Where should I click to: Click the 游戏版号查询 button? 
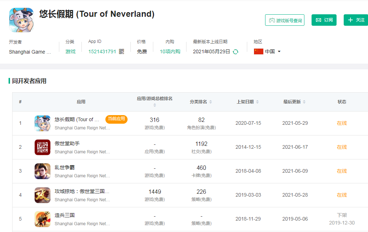point(285,20)
